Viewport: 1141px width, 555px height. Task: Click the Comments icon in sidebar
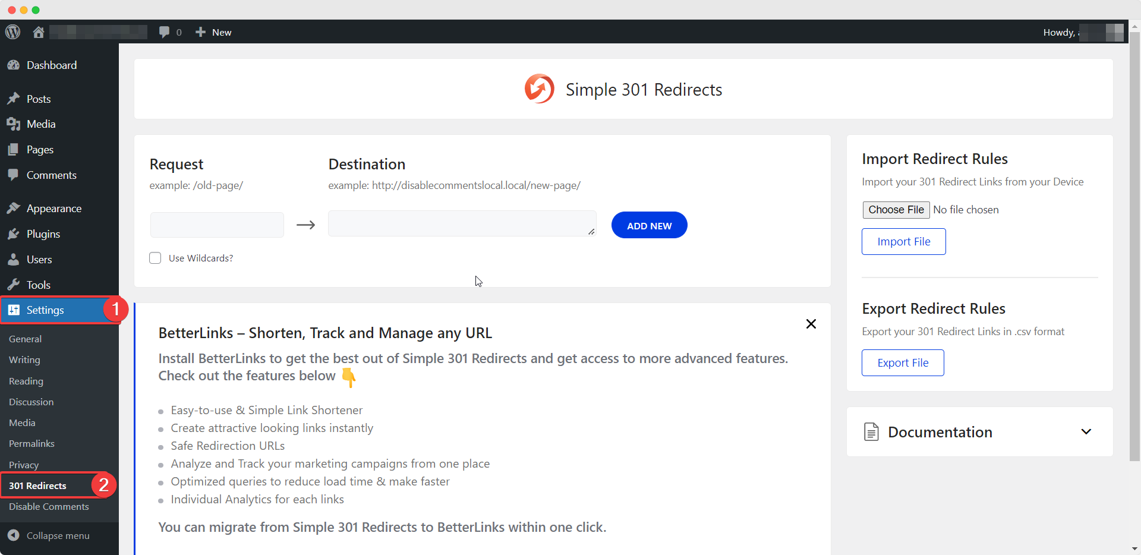[14, 175]
